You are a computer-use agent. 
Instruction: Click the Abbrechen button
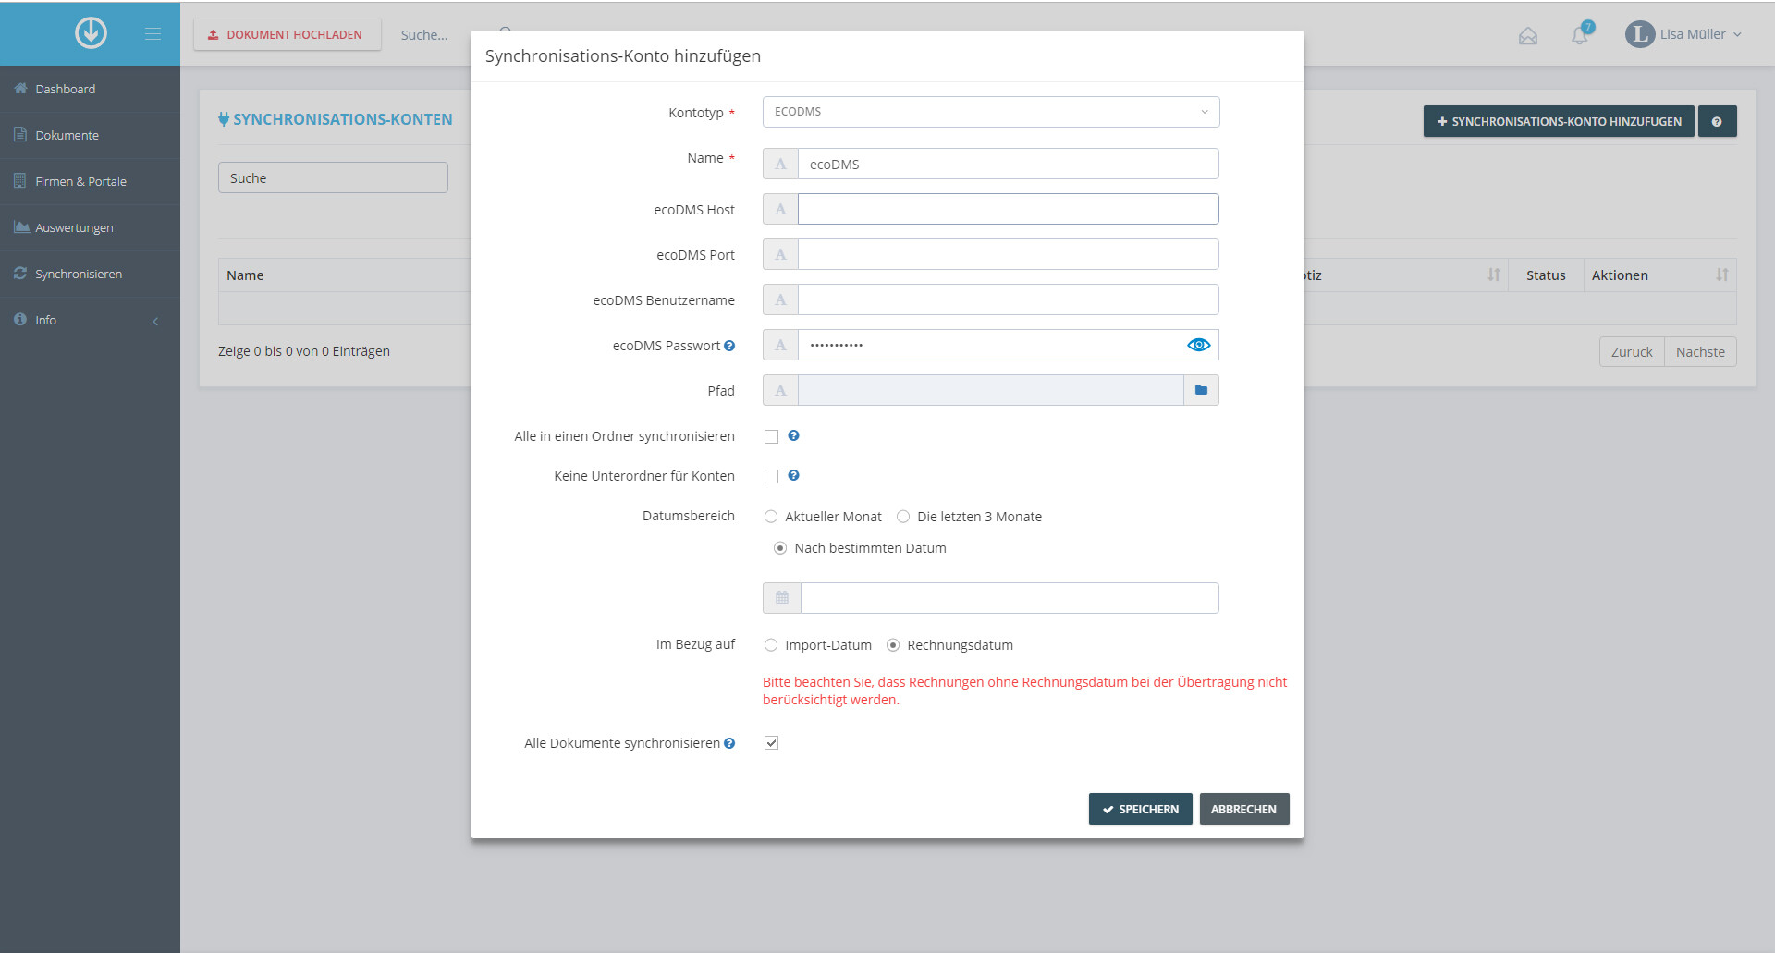pyautogui.click(x=1244, y=809)
